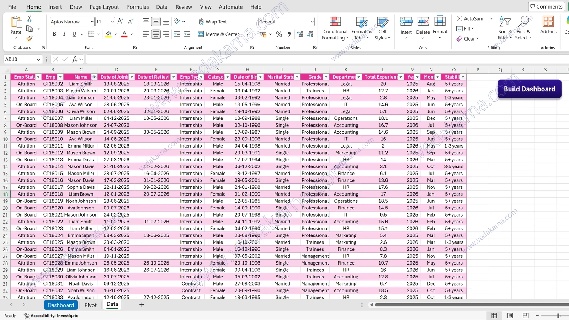569x320 pixels.
Task: Click the Cut scissors icon
Action: point(30,18)
